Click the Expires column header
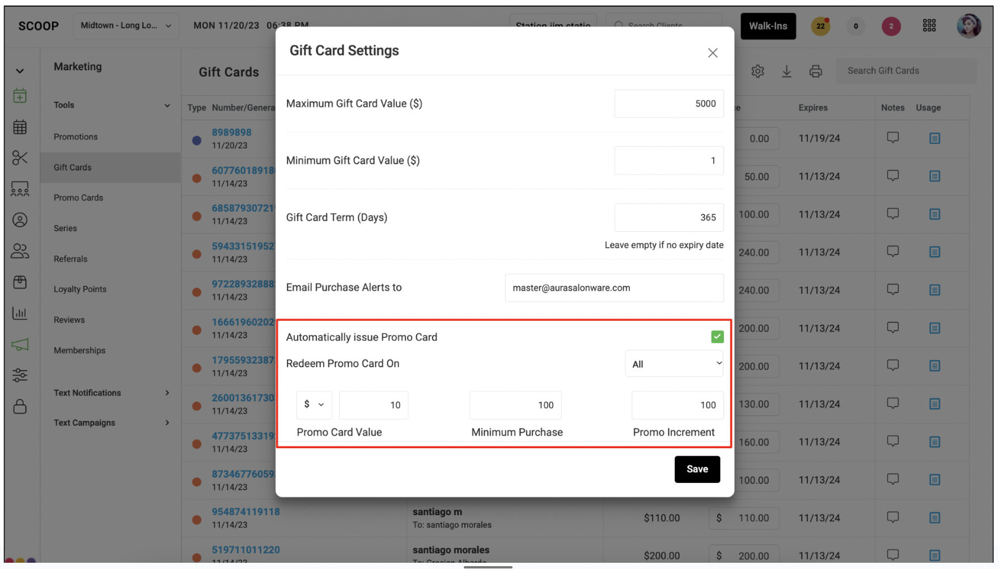999x569 pixels. point(813,108)
